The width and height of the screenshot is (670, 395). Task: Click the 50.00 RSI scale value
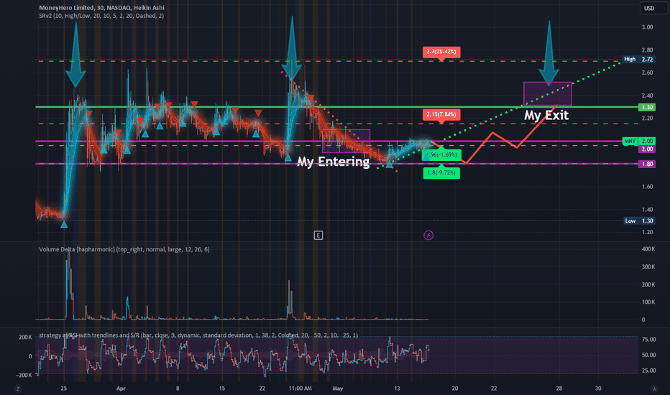coord(648,355)
